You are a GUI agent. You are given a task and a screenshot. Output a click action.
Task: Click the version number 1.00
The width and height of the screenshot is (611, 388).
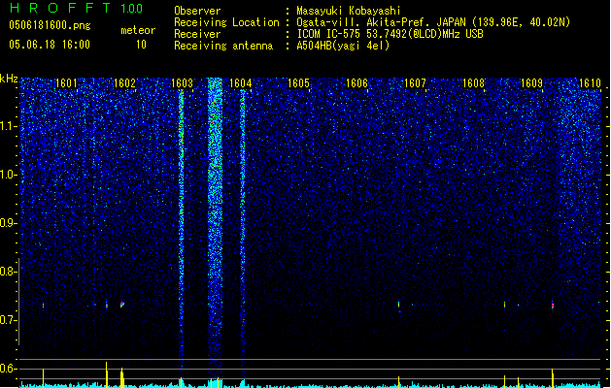(132, 9)
